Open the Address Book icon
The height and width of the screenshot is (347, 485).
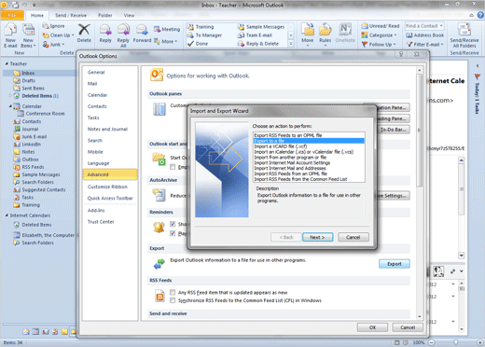[425, 35]
